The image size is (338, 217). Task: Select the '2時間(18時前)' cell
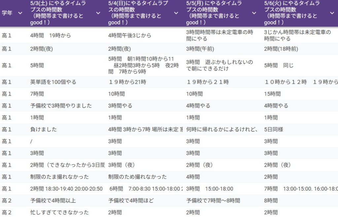pos(281,49)
